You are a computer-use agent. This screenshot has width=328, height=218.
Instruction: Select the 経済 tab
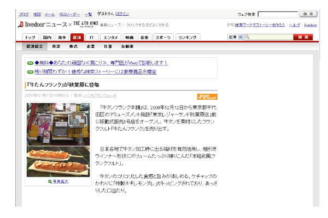click(77, 38)
